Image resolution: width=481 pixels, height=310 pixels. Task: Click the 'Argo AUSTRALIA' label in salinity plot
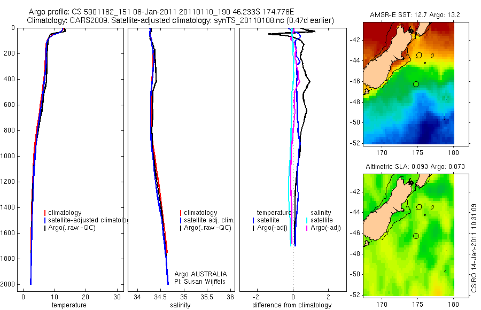pyautogui.click(x=200, y=274)
